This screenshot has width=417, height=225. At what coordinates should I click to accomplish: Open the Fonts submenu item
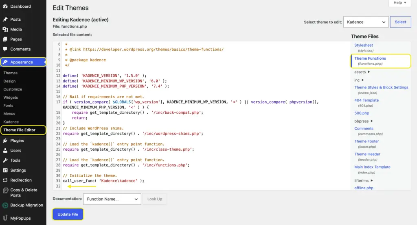click(x=8, y=106)
